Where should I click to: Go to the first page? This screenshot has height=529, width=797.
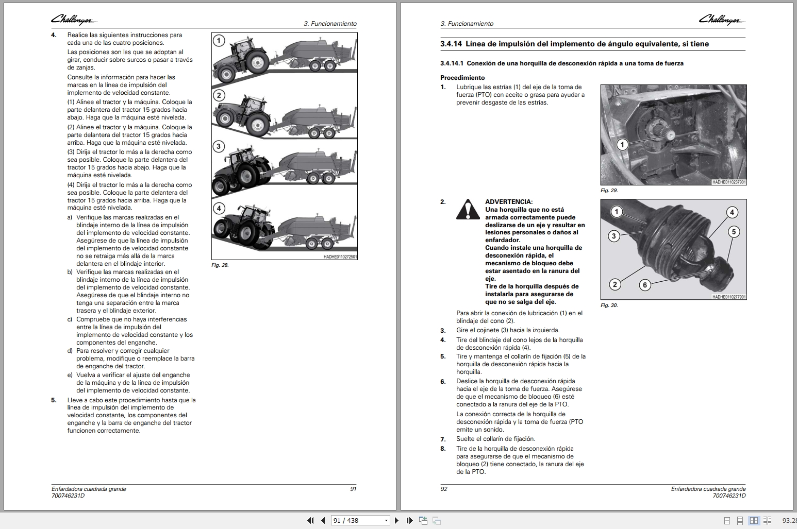coord(310,521)
